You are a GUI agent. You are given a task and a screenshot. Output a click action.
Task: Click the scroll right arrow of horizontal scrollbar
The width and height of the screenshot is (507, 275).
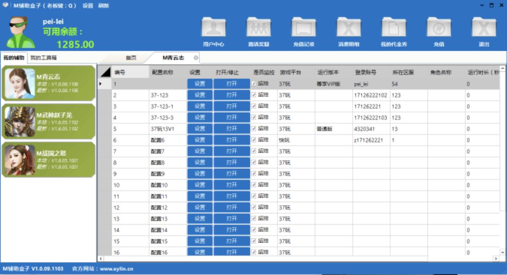point(496,259)
